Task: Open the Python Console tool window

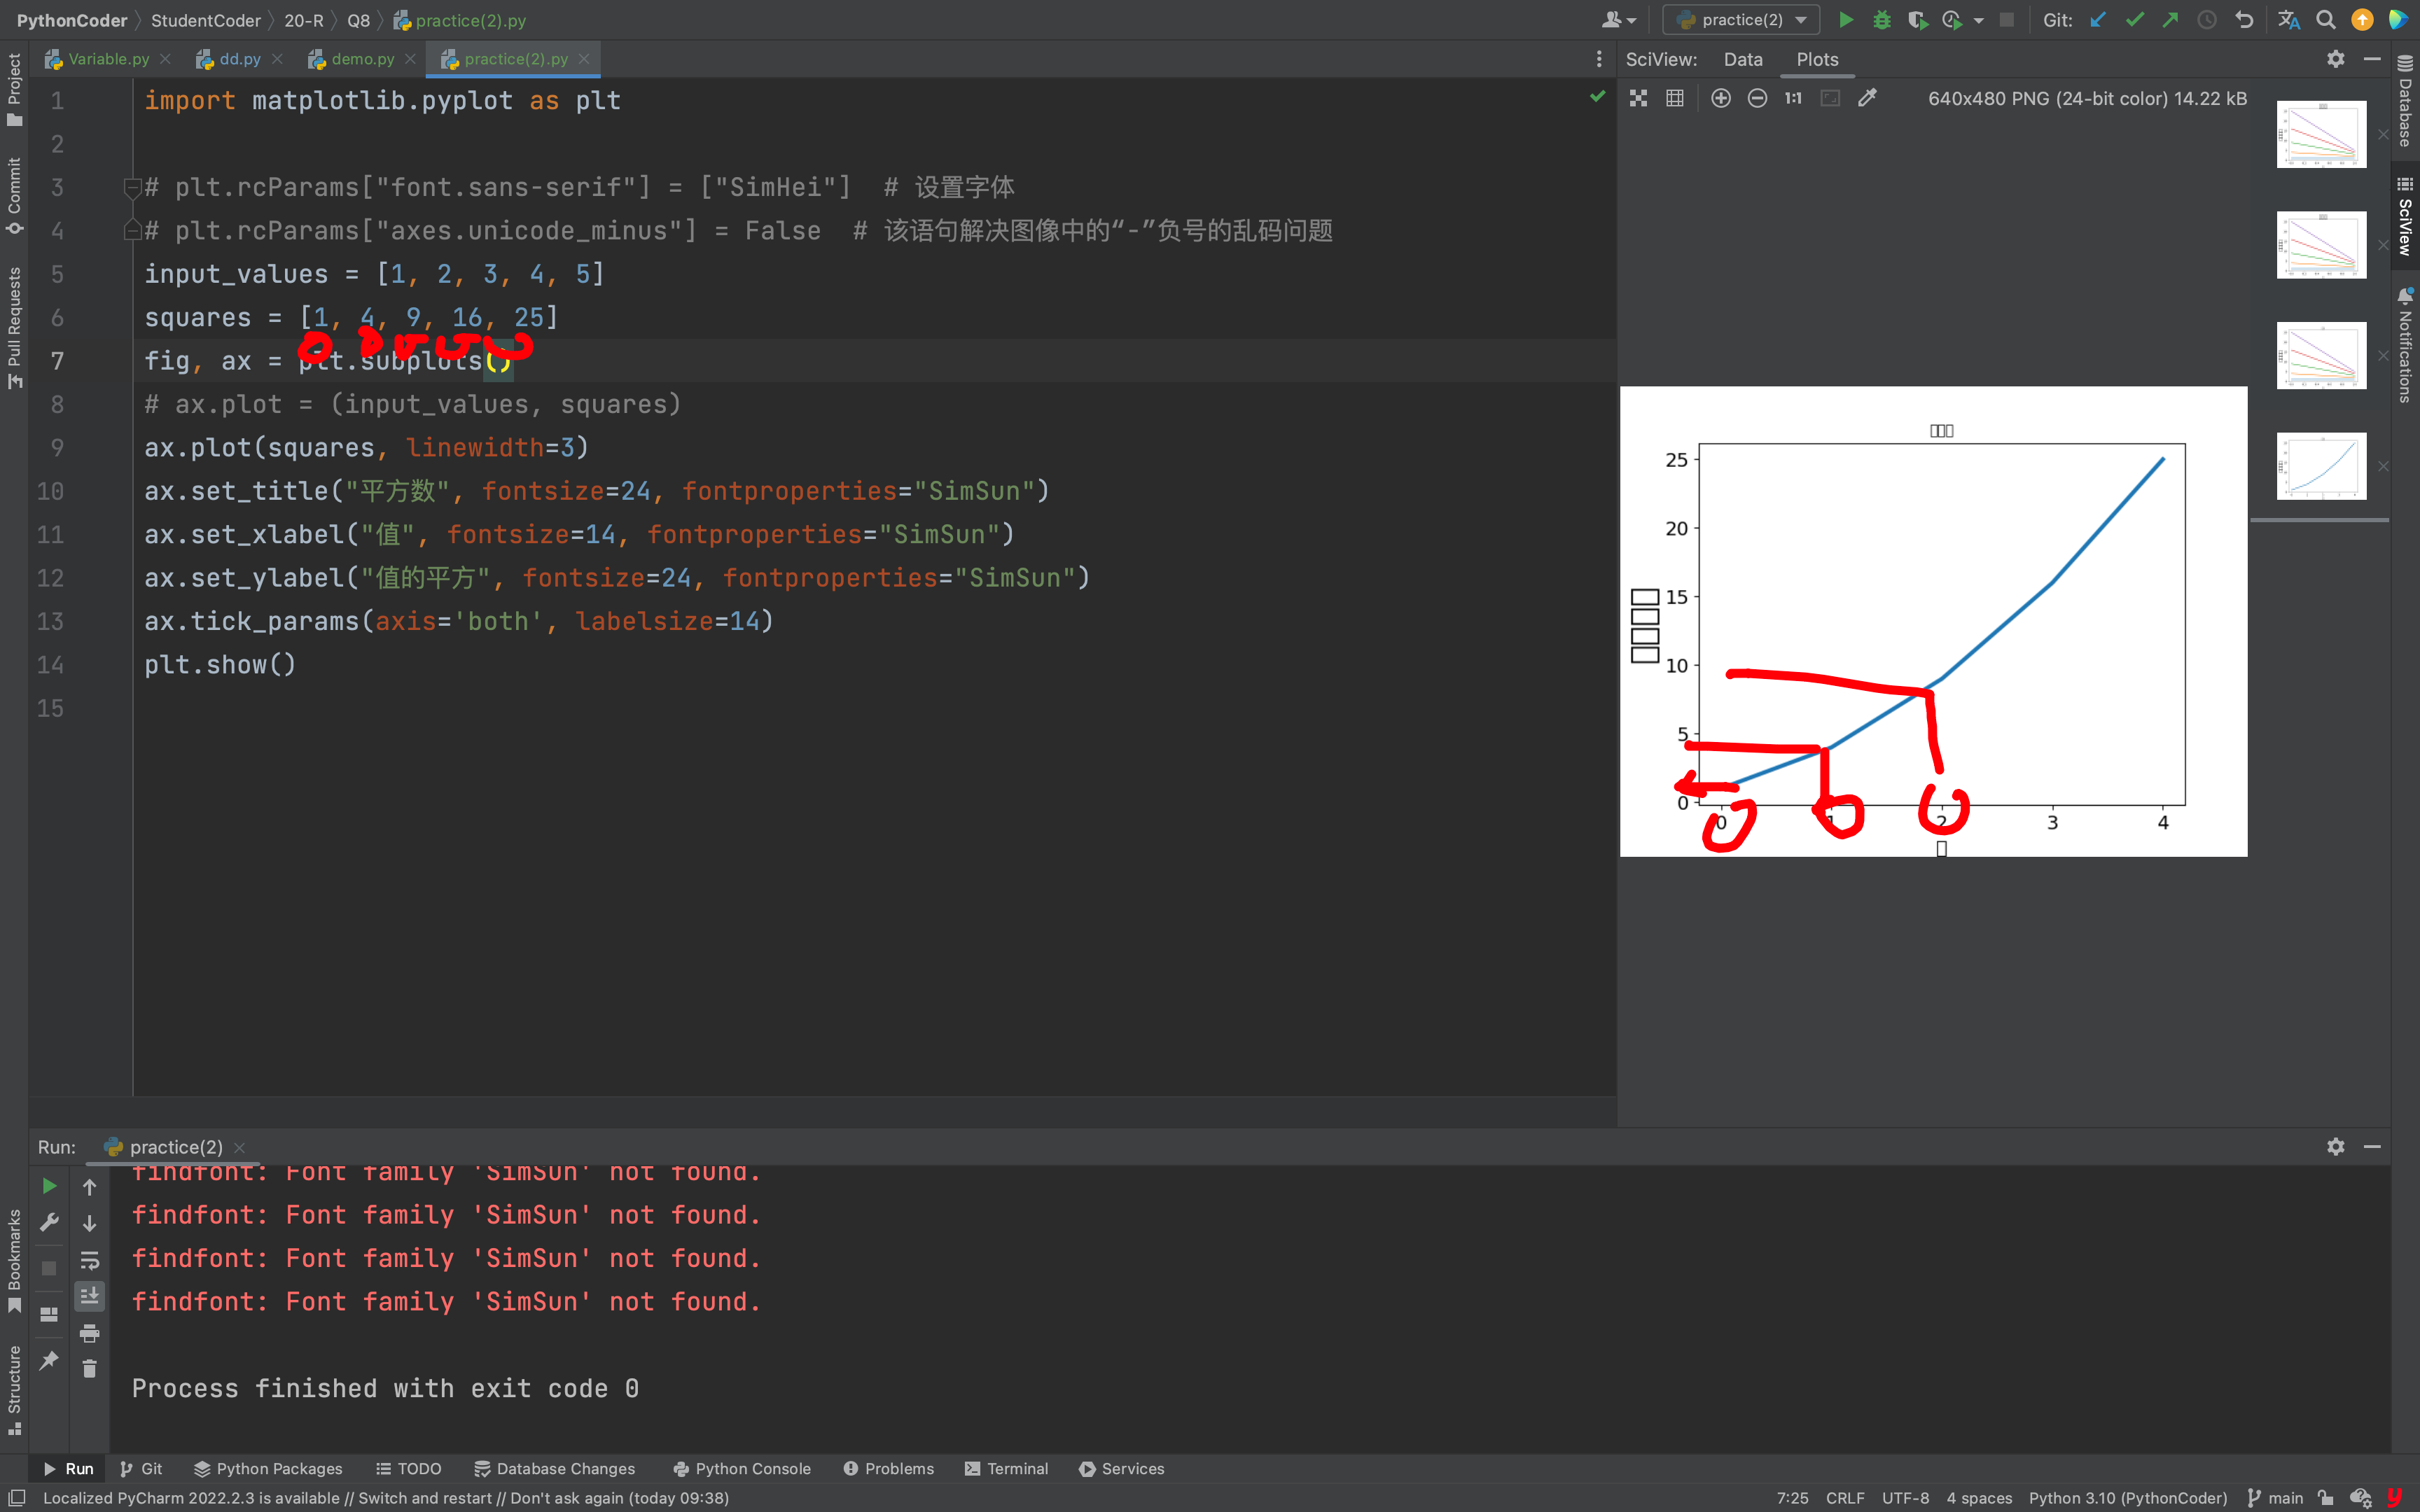Action: [742, 1468]
